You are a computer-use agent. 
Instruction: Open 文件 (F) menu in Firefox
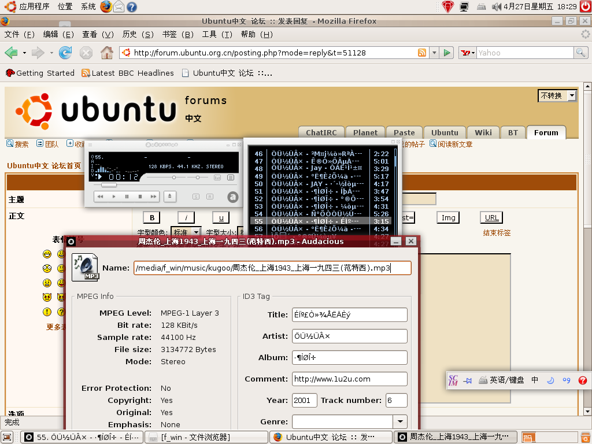(x=19, y=34)
